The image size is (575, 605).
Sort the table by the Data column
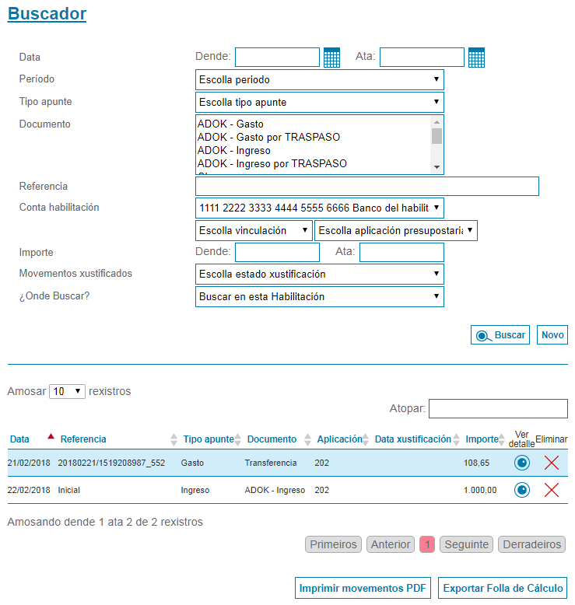coord(20,439)
